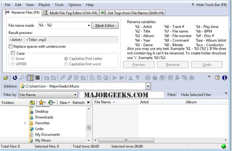The image size is (232, 151).
Task: Open the File menu
Action: click(x=7, y=5)
